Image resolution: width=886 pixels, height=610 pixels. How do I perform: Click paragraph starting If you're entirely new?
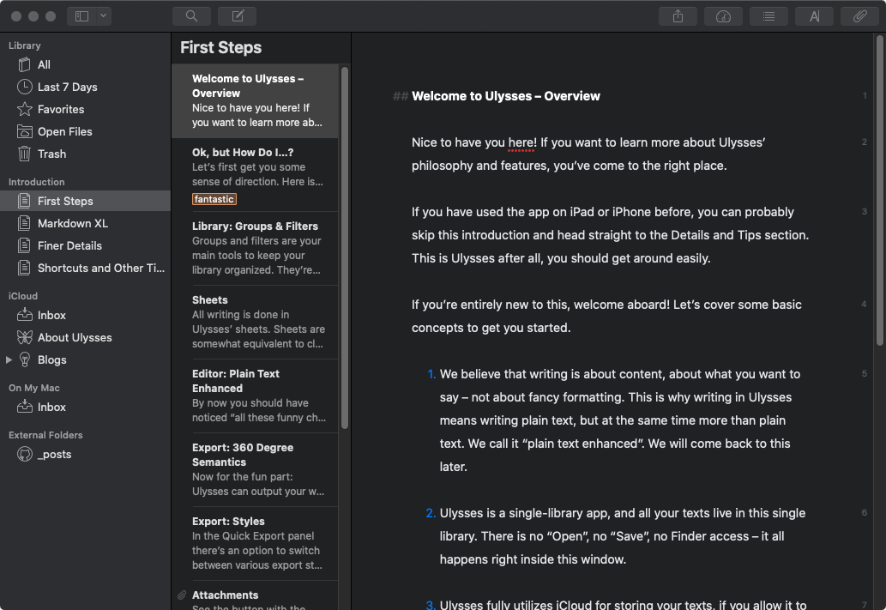tap(606, 316)
